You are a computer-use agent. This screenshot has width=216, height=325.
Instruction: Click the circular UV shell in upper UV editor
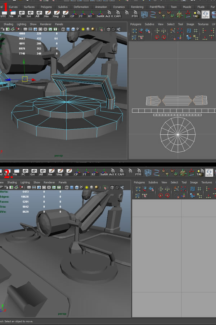178,135
